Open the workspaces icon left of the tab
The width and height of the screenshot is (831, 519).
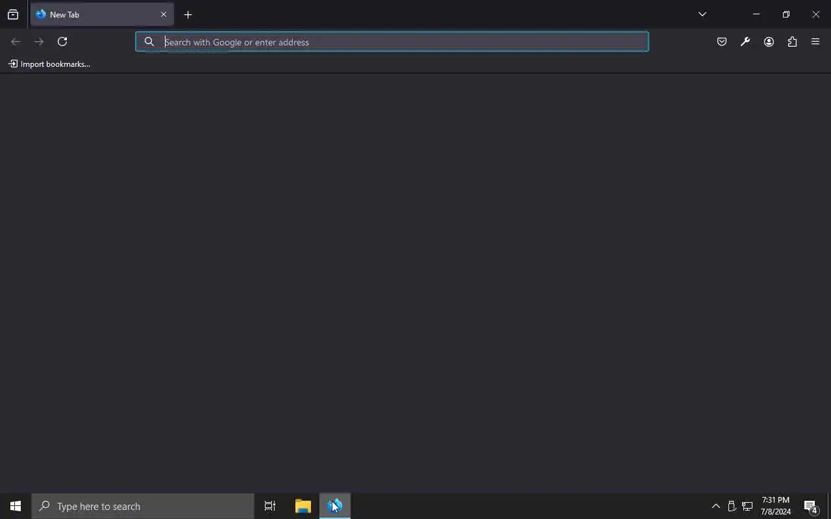(13, 14)
